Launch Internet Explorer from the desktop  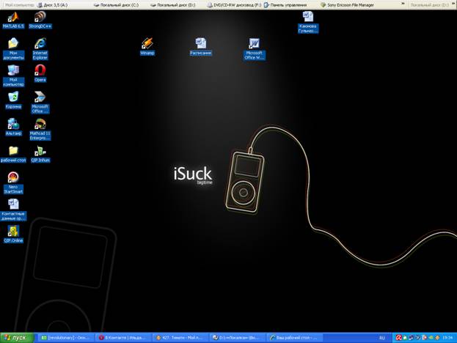[40, 48]
